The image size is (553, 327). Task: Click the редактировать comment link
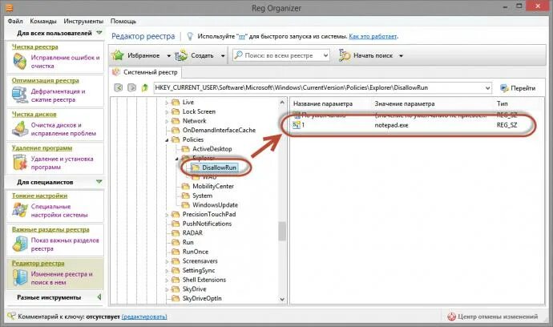click(x=144, y=317)
